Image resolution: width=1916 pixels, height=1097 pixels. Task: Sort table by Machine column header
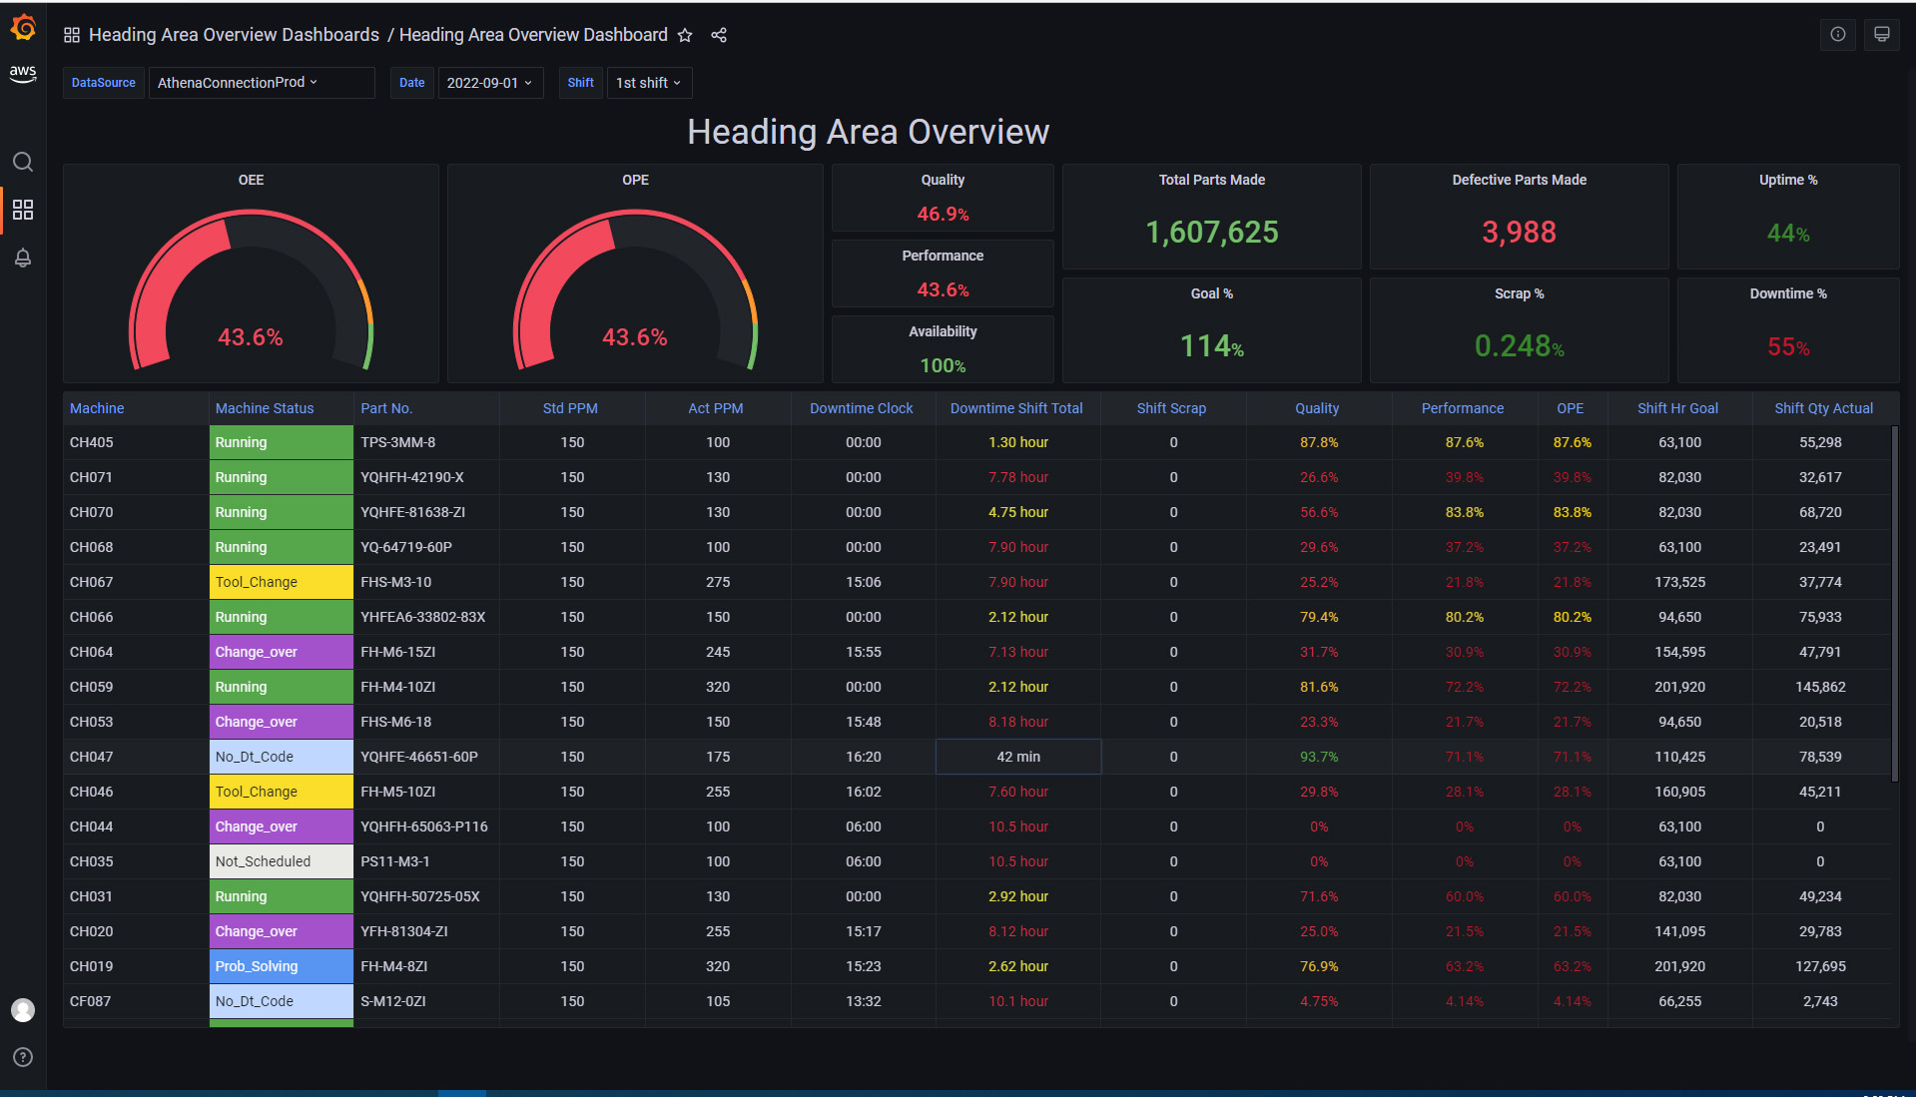[97, 408]
